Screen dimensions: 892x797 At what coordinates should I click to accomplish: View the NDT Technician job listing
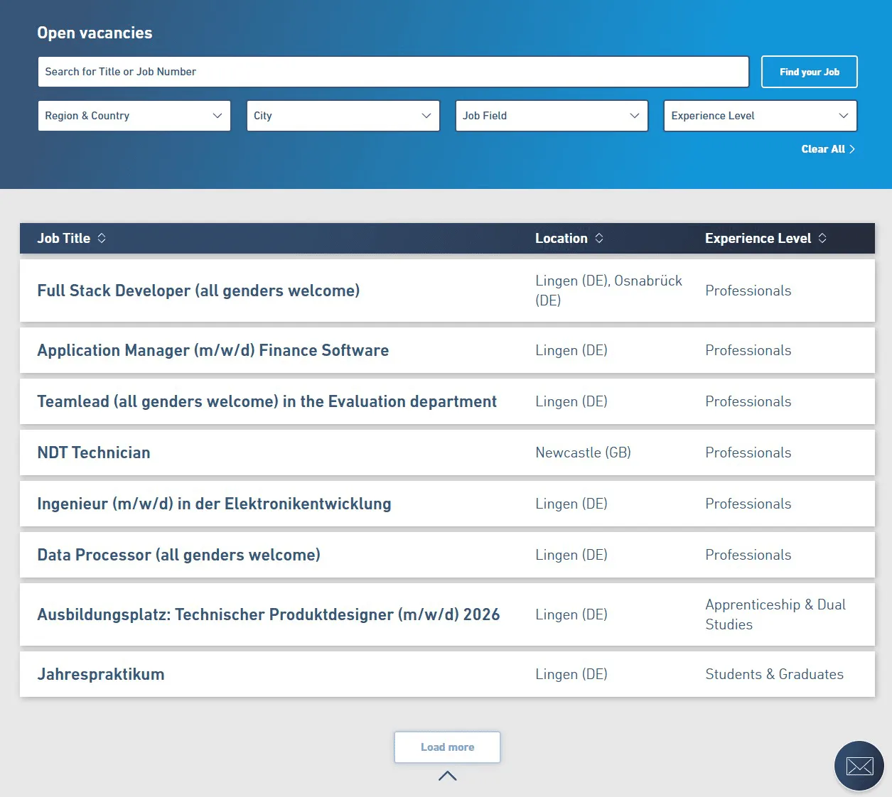tap(94, 452)
